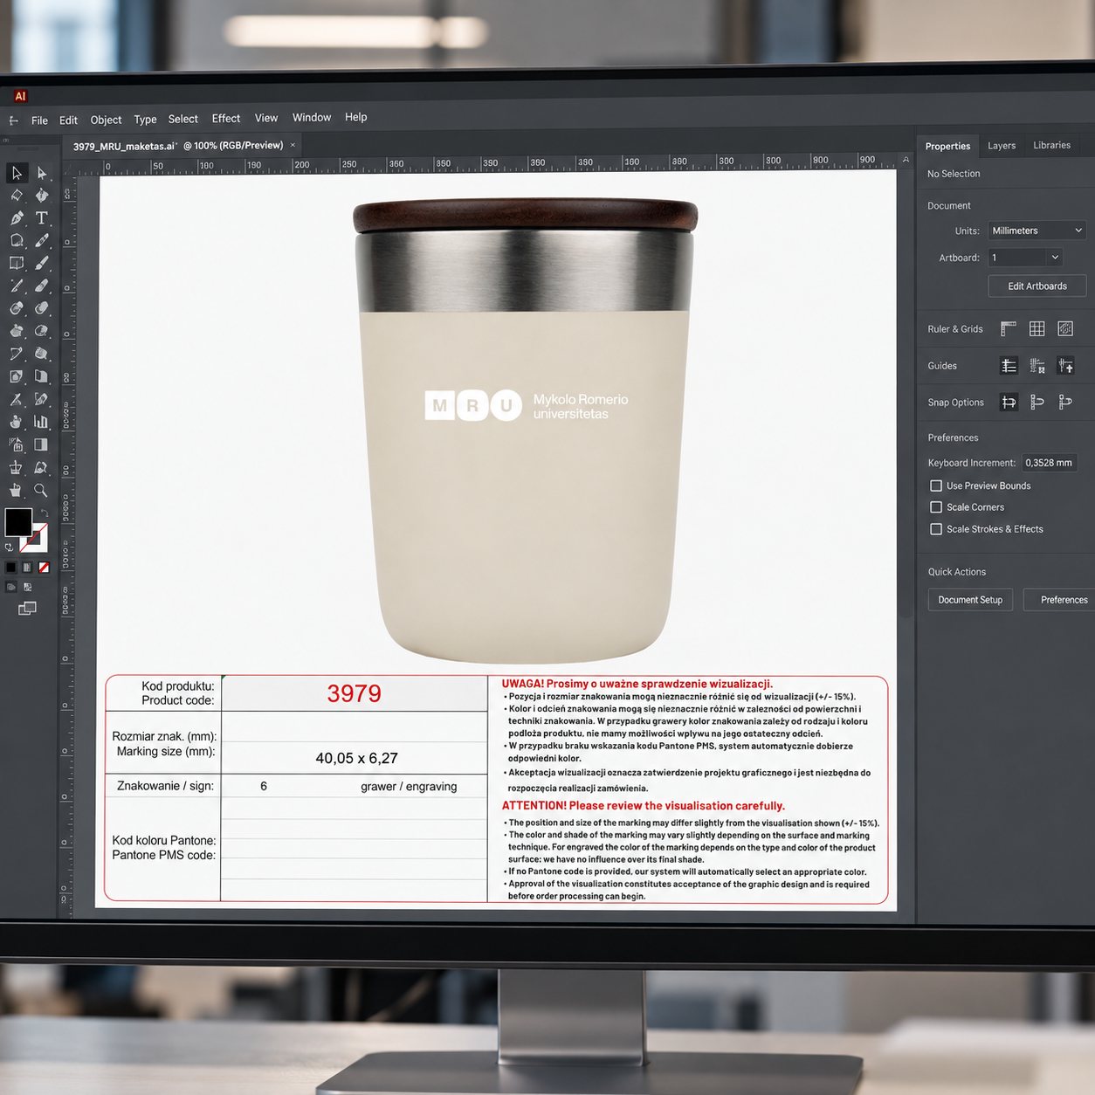Click the last Snap Options icon
This screenshot has width=1095, height=1095.
[x=1065, y=403]
